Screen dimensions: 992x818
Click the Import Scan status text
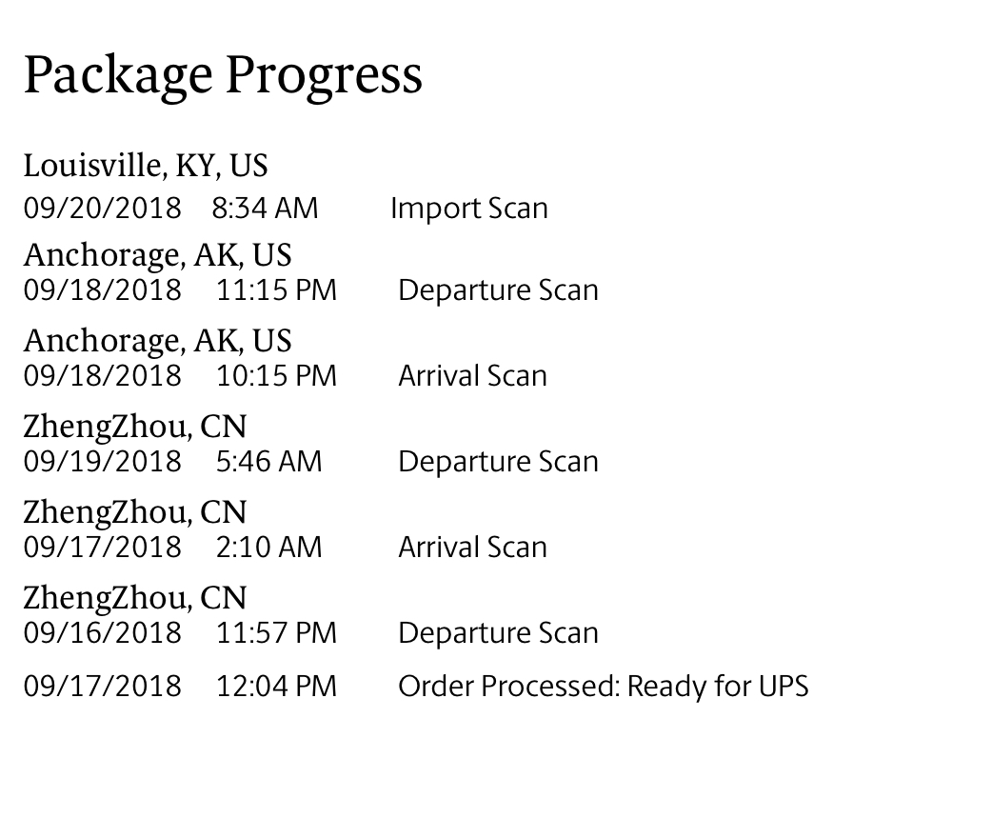click(x=468, y=209)
